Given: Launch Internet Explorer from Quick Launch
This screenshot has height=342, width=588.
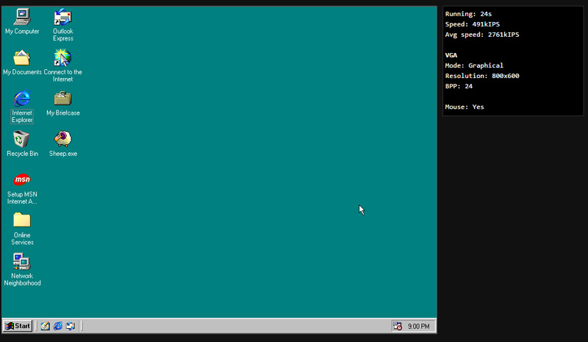Looking at the screenshot, I should tap(58, 326).
